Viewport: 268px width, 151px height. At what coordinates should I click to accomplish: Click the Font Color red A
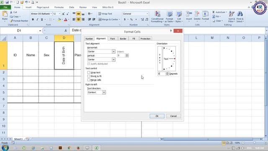pyautogui.click(x=65, y=20)
